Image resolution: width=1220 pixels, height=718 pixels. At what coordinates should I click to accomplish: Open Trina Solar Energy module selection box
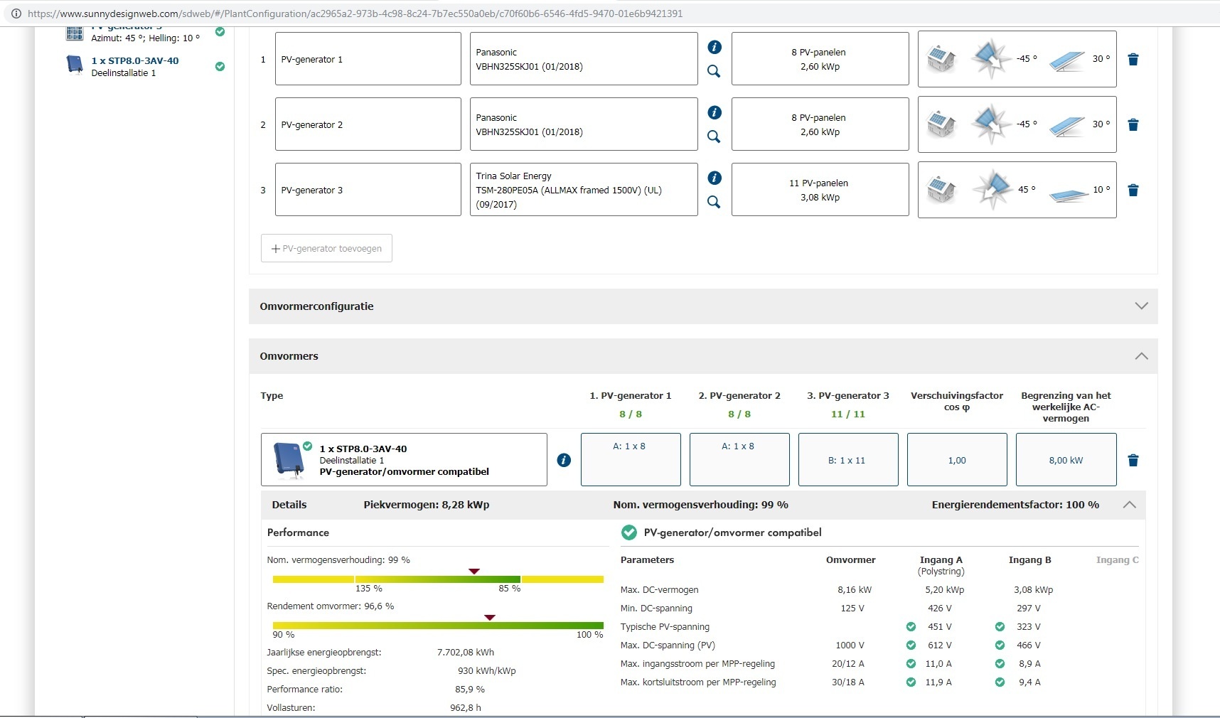(x=583, y=190)
